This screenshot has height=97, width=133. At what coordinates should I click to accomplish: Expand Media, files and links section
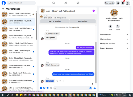click(x=114, y=44)
